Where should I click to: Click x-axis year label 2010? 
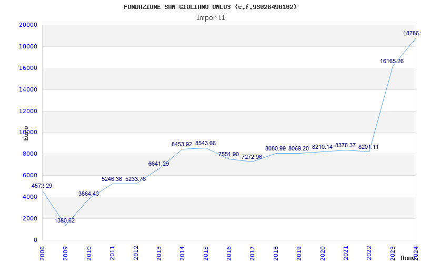click(x=89, y=253)
